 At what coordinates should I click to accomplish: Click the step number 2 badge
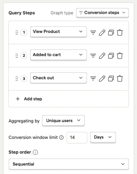pos(24,56)
